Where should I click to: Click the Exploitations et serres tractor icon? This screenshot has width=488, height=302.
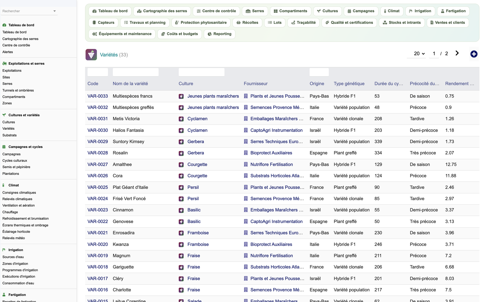pyautogui.click(x=4, y=63)
